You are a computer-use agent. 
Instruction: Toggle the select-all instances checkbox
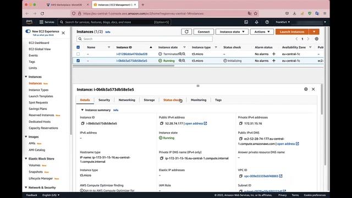(x=78, y=47)
